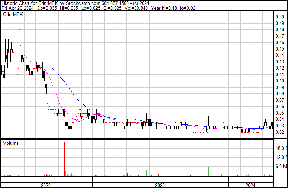Select the 2022 year label on timeline
This screenshot has height=188, width=288.
tap(46, 185)
